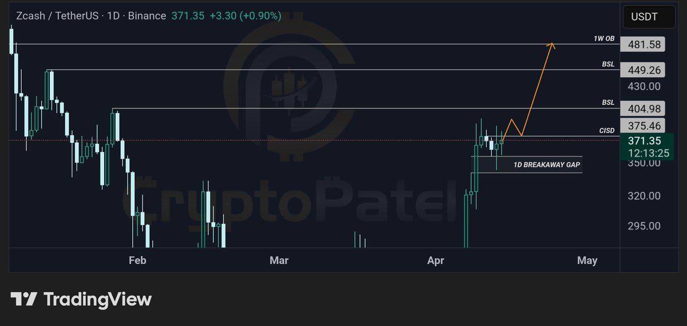Click the Apr date on time axis
687x326 pixels.
[x=436, y=260]
